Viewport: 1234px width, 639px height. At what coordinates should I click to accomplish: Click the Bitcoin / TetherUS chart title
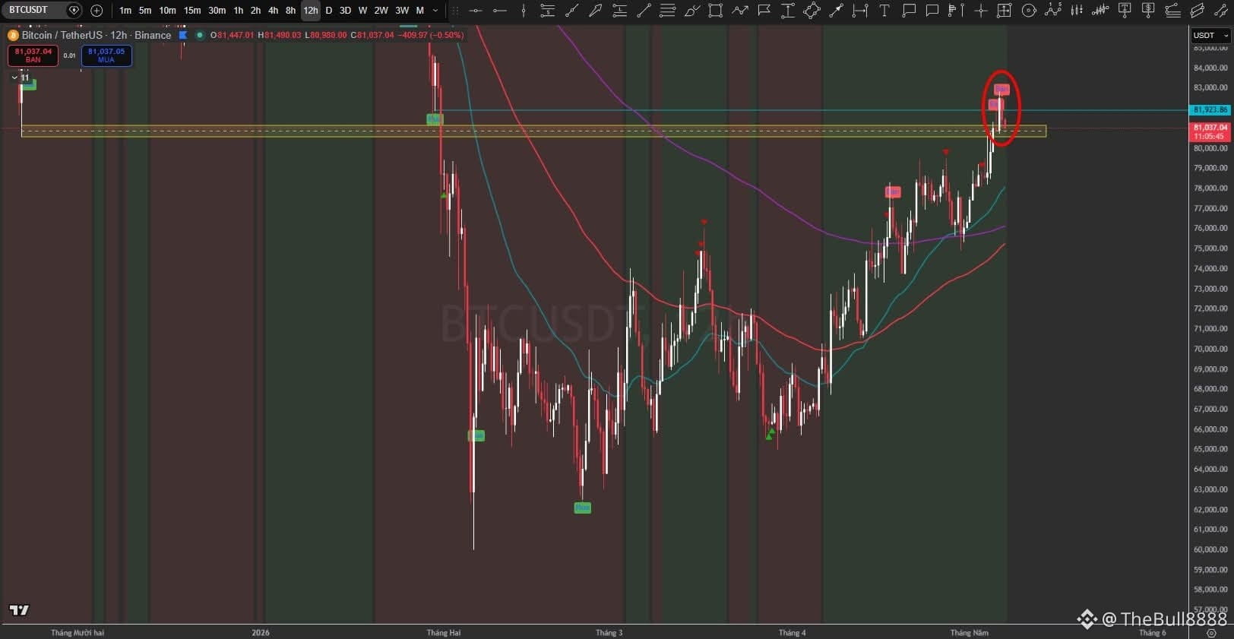point(97,35)
